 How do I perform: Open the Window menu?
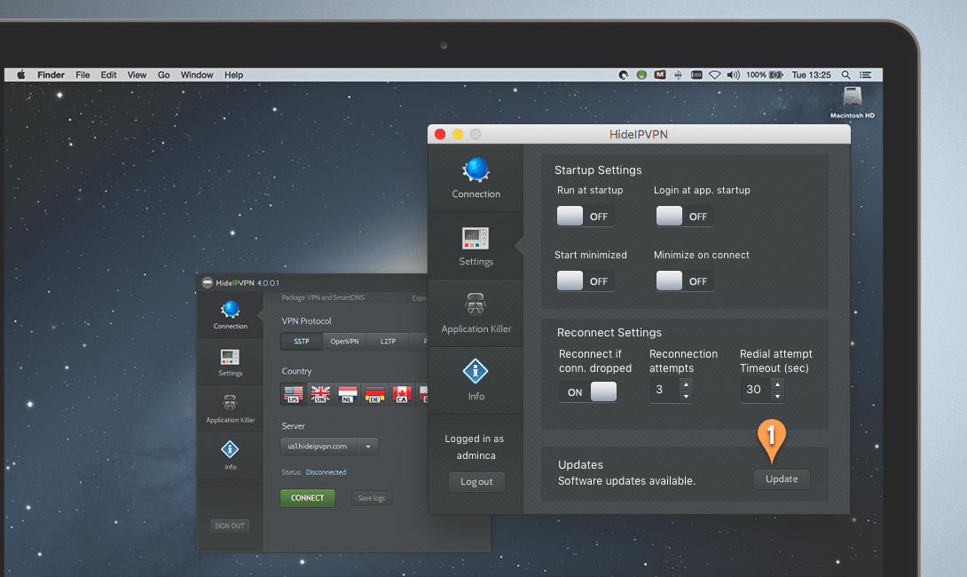[x=197, y=75]
